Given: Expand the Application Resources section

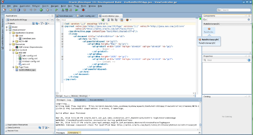Looking at the screenshot, I should [6, 125].
